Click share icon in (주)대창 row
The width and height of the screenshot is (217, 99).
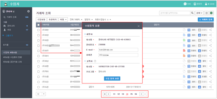210,35
